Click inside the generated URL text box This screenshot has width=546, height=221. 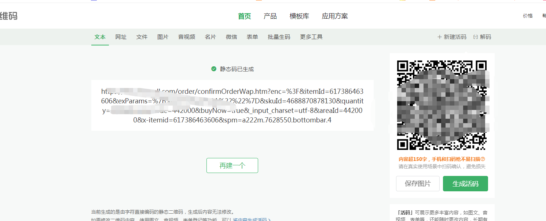coord(232,106)
